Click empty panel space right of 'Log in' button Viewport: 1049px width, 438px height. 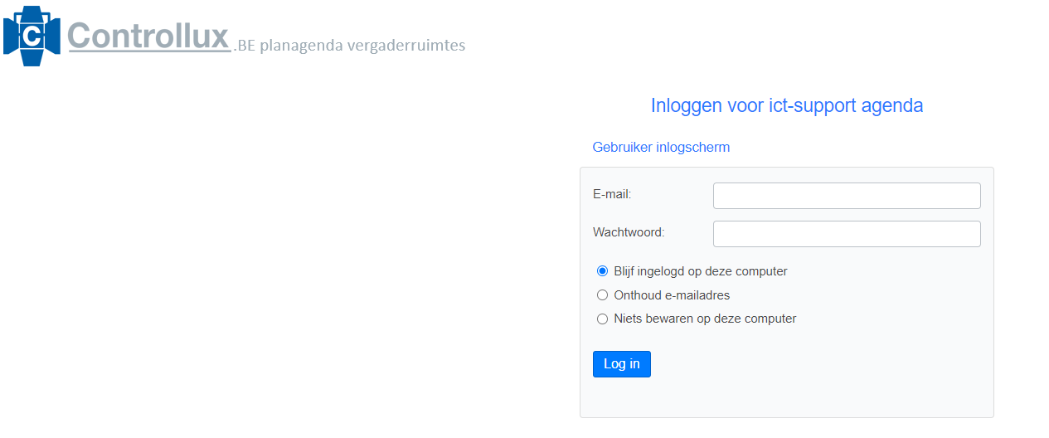(821, 364)
